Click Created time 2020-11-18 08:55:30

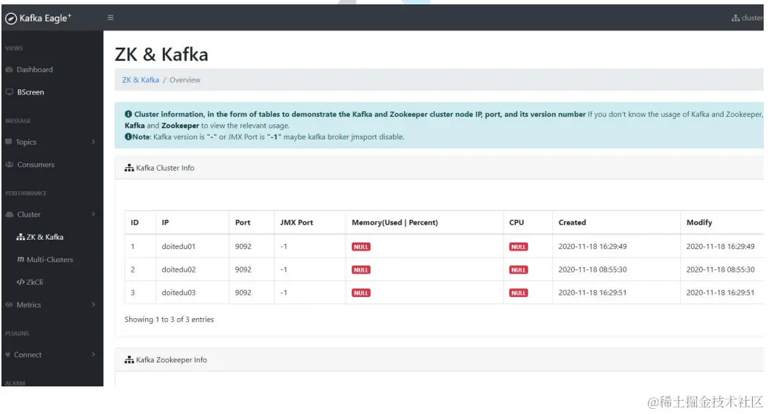[593, 269]
